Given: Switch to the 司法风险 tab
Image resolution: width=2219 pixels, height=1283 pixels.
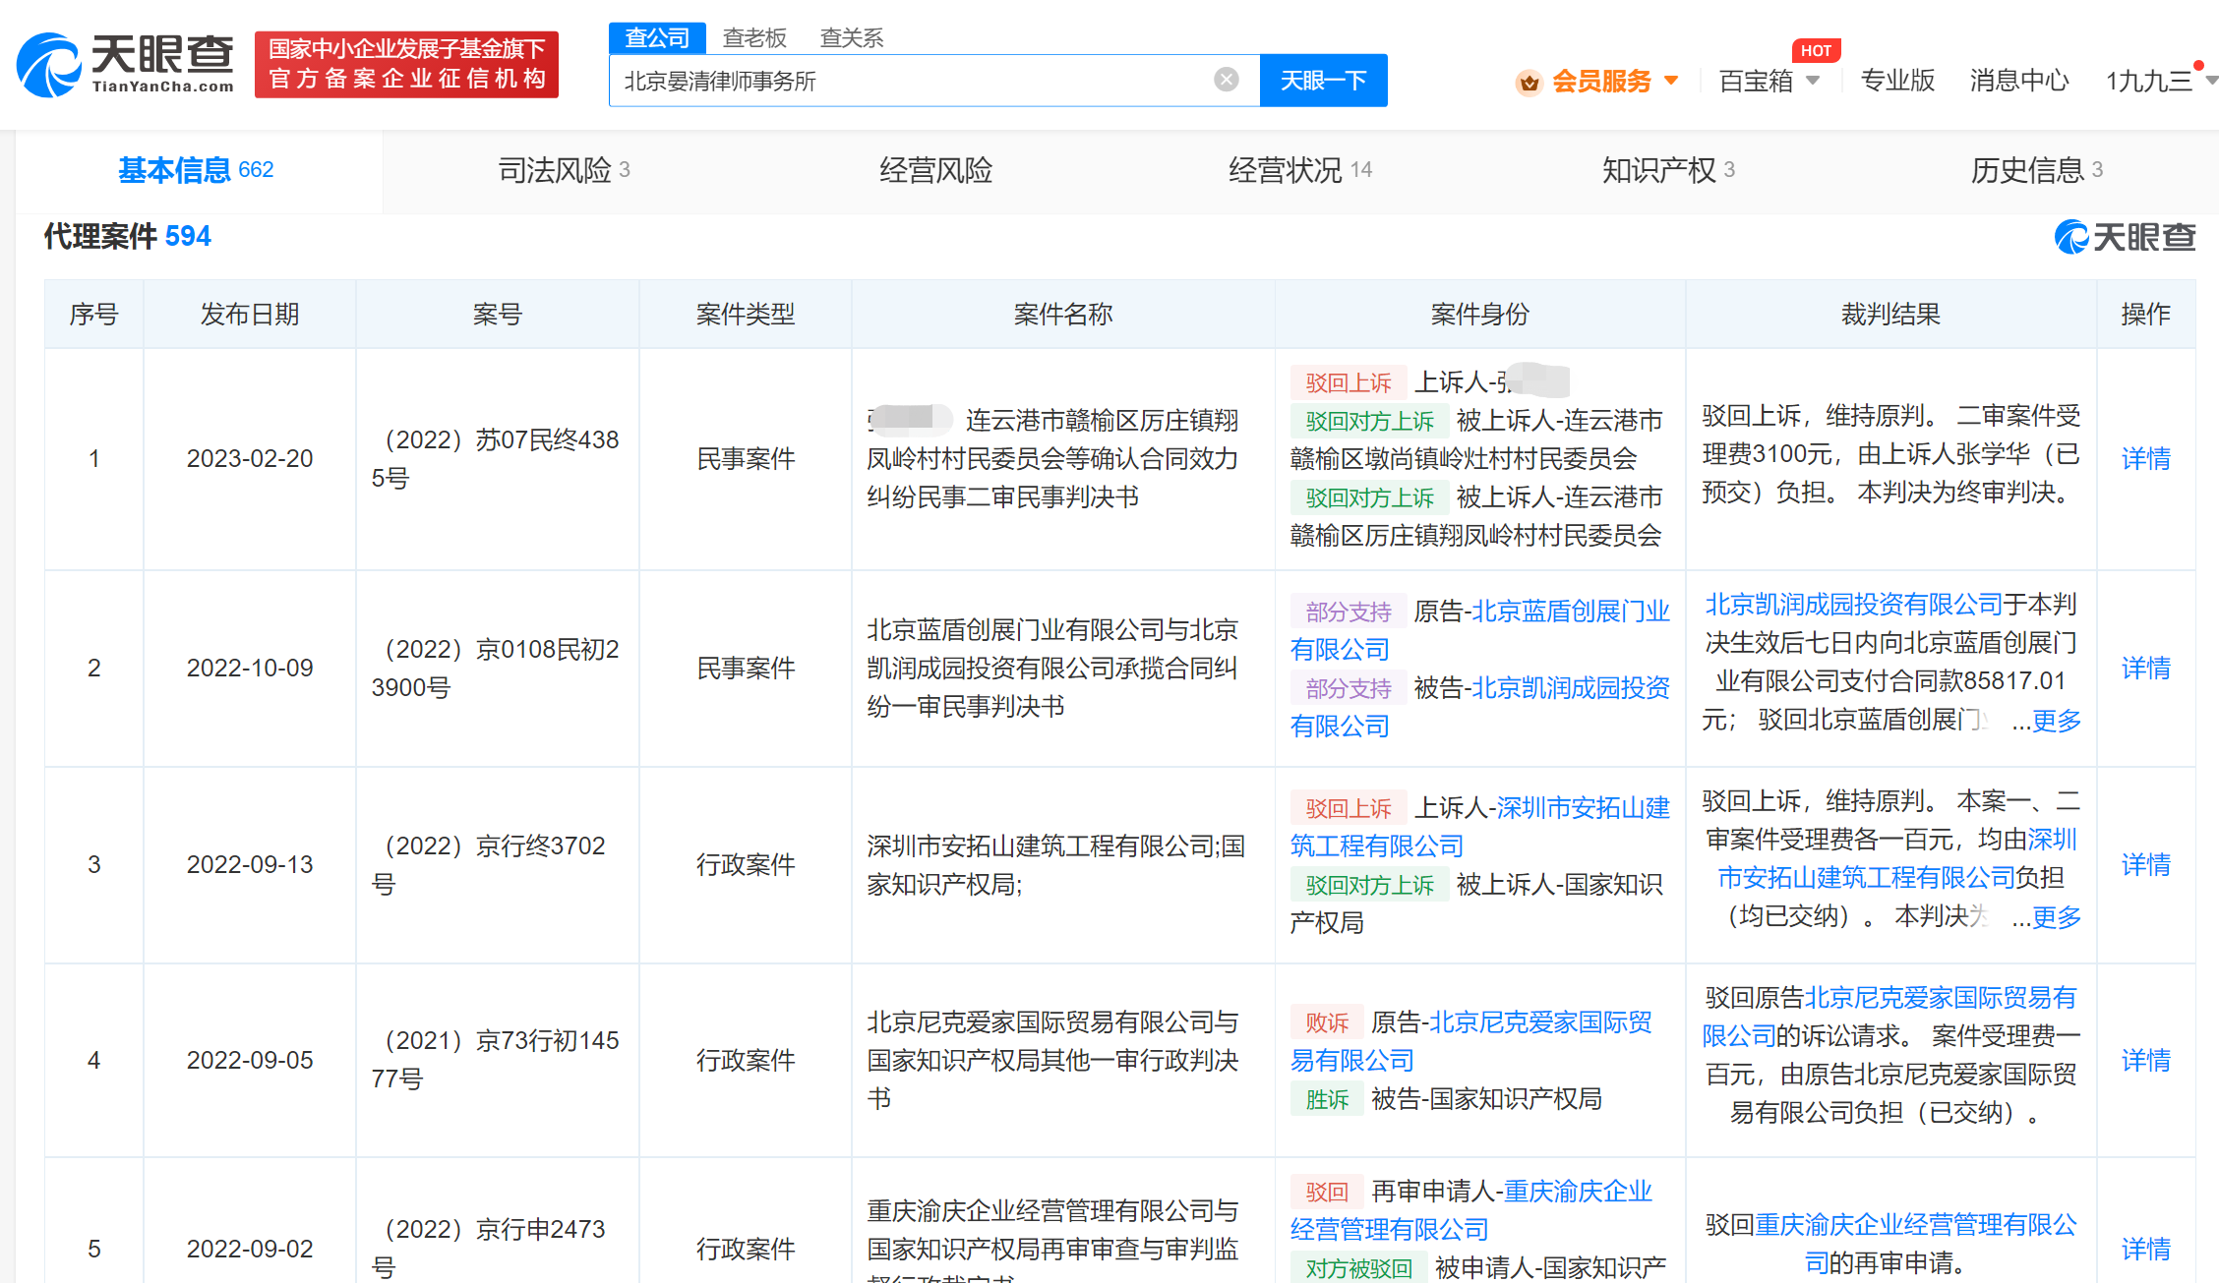Looking at the screenshot, I should [565, 171].
